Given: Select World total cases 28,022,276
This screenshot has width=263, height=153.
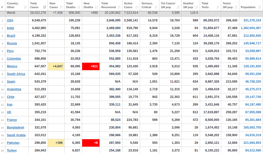Looking at the screenshot, I should tap(38, 13).
